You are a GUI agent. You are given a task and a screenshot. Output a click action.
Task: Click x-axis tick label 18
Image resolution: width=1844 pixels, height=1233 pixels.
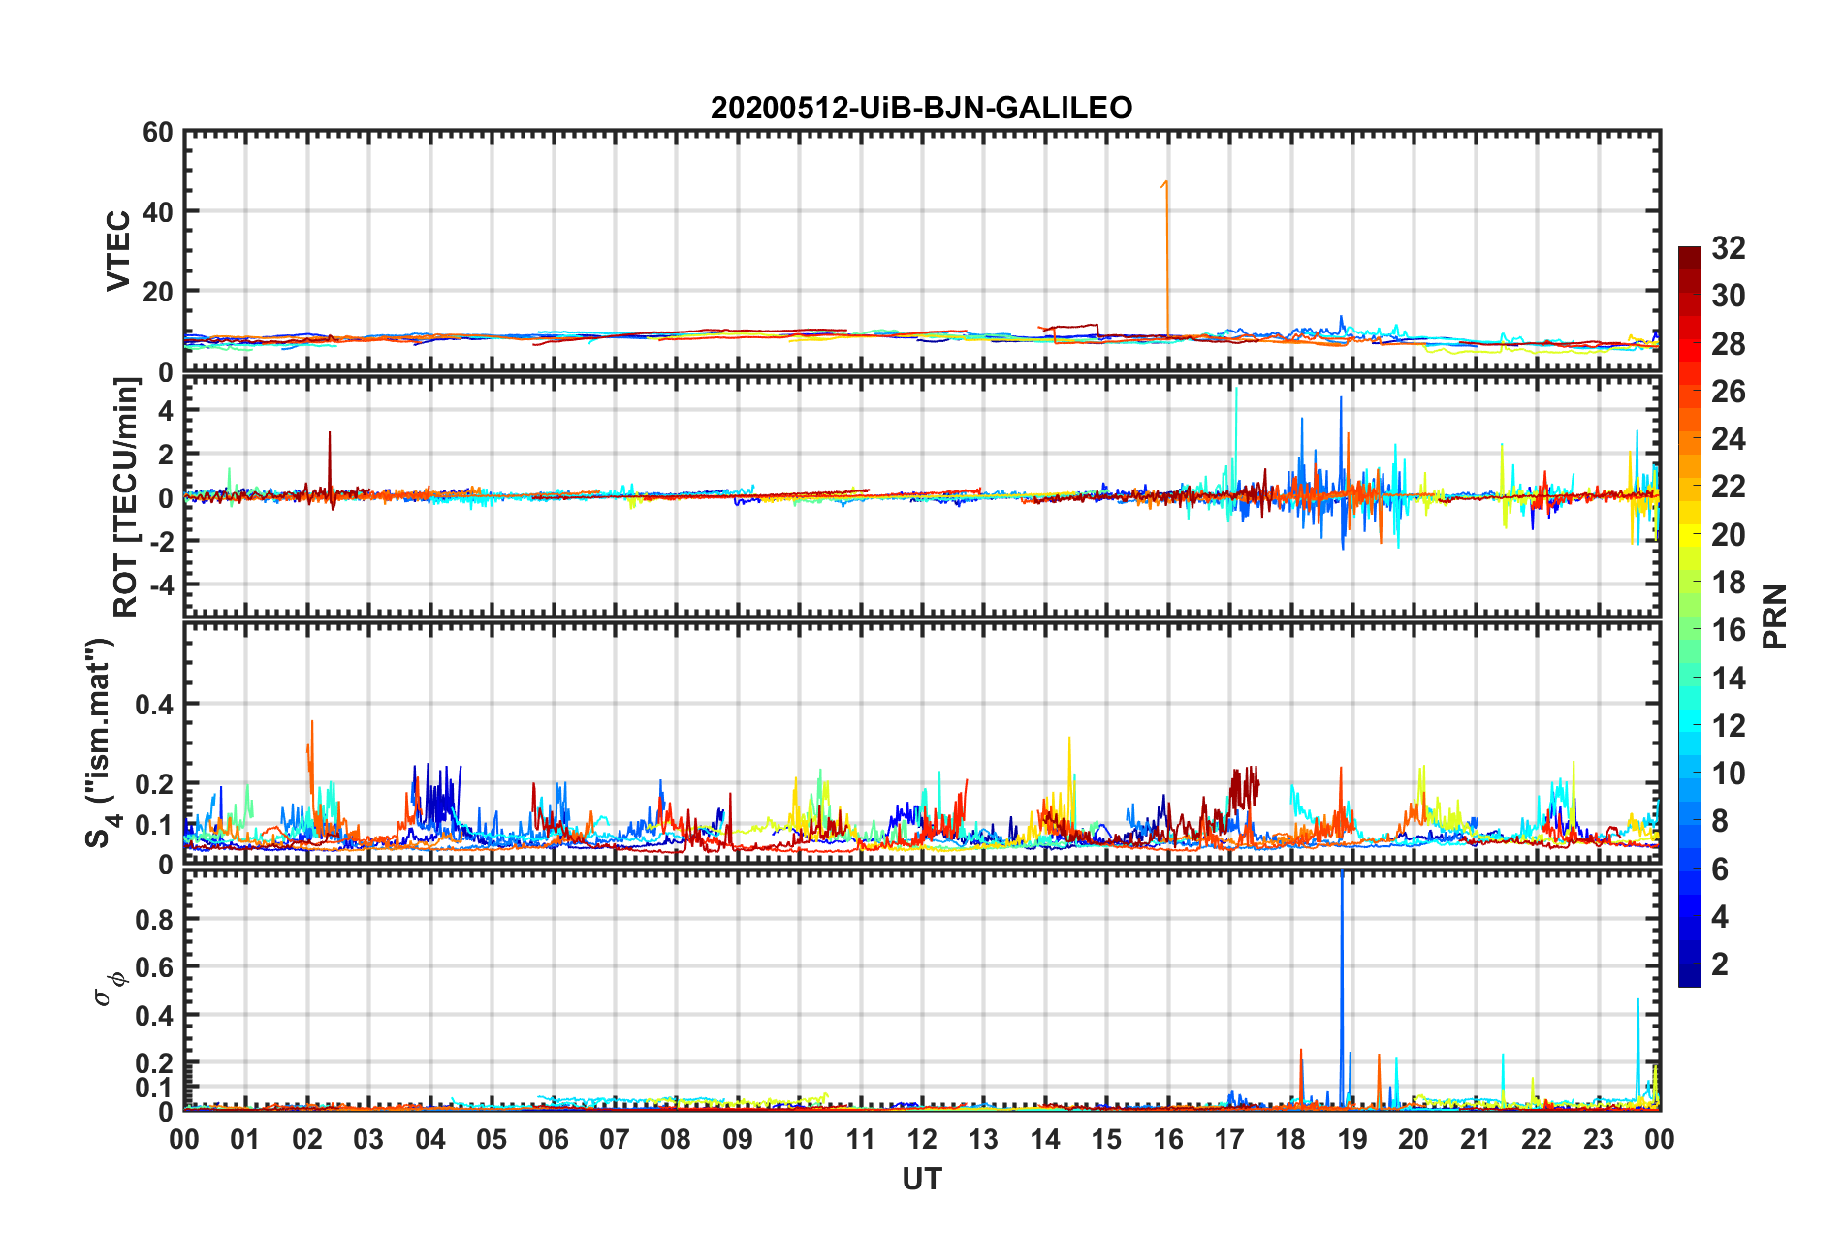(x=1290, y=1139)
